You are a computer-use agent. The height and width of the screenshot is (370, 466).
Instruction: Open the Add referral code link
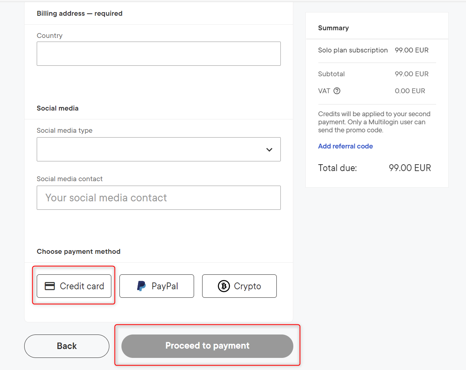coord(345,146)
